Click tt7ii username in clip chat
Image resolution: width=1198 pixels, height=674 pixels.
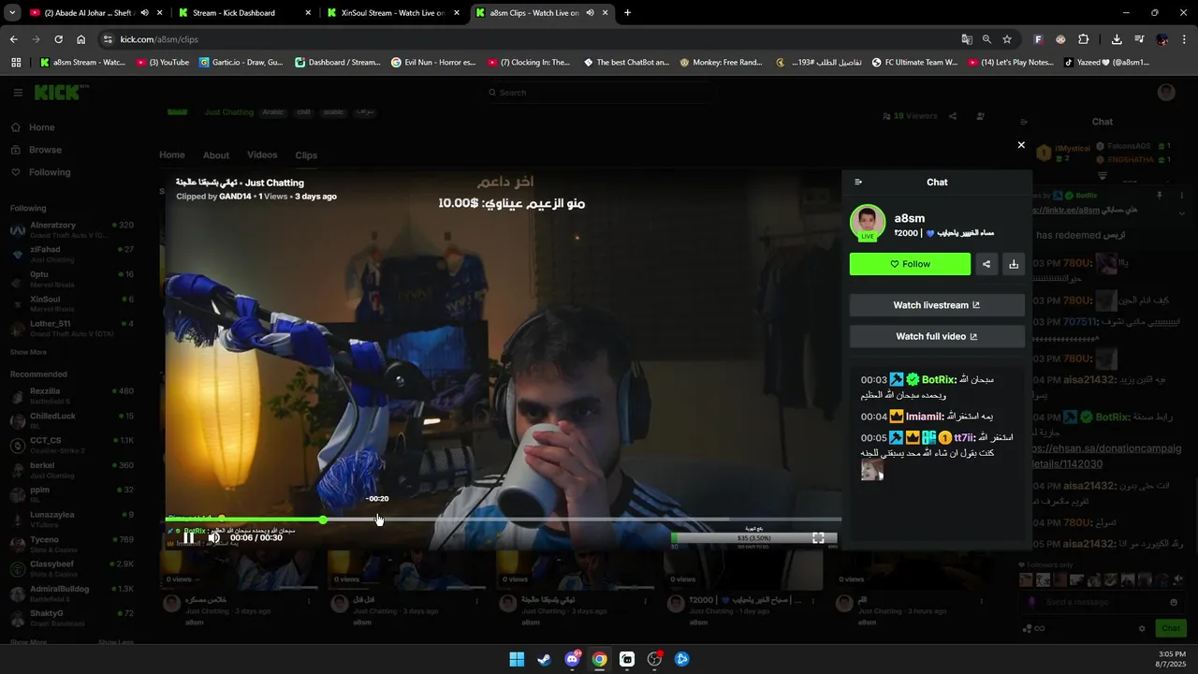(964, 438)
